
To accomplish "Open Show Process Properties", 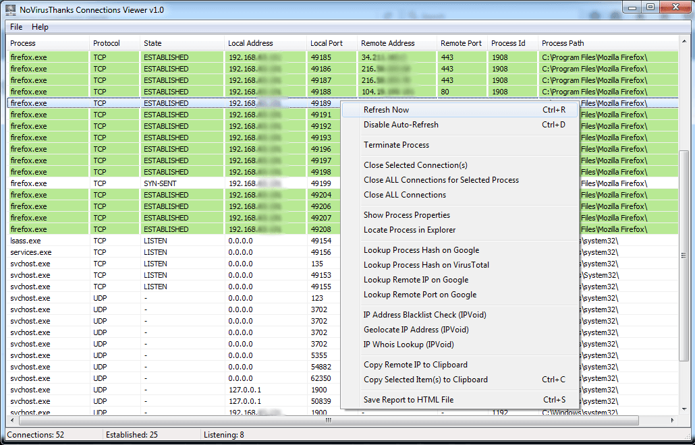I will 460,215.
